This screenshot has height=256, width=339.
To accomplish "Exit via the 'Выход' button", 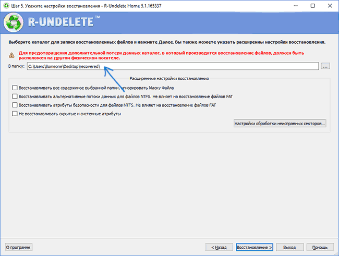I will (x=289, y=247).
